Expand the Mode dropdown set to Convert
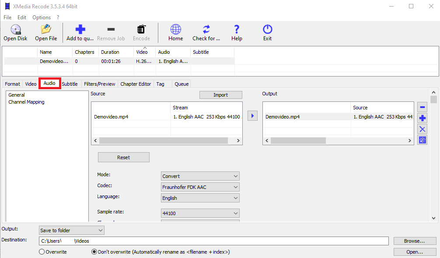 (x=200, y=176)
